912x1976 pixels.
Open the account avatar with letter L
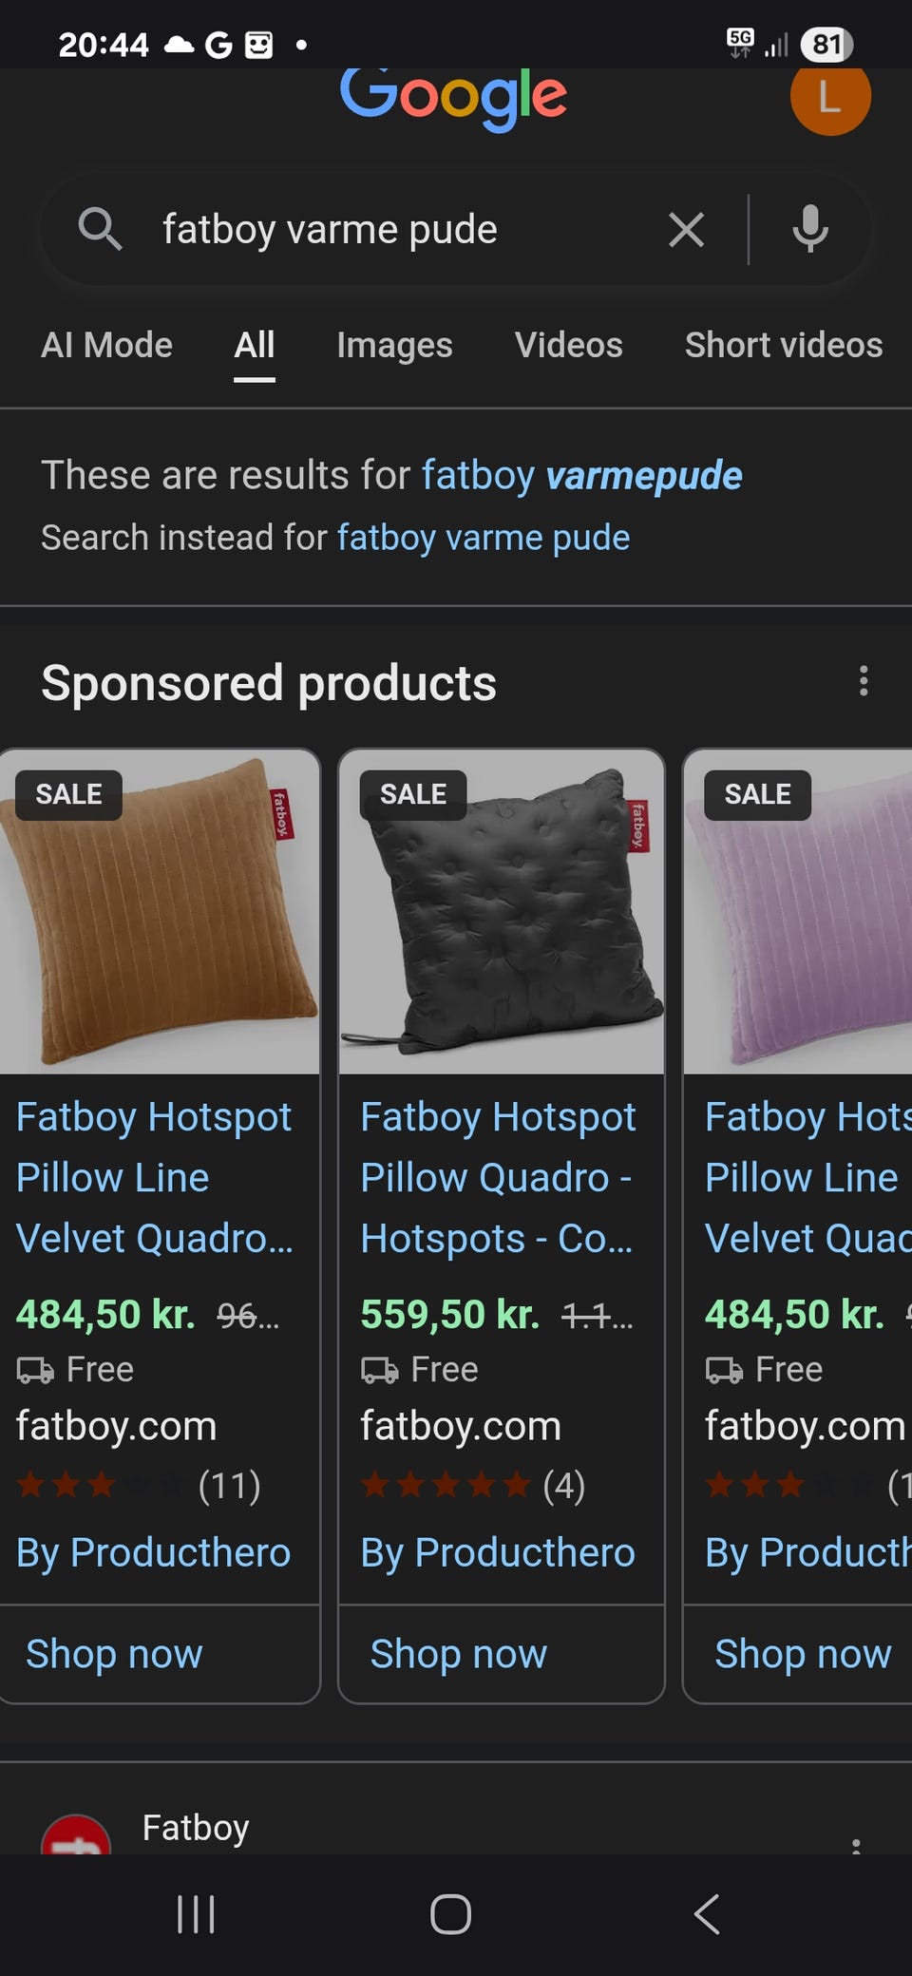830,98
